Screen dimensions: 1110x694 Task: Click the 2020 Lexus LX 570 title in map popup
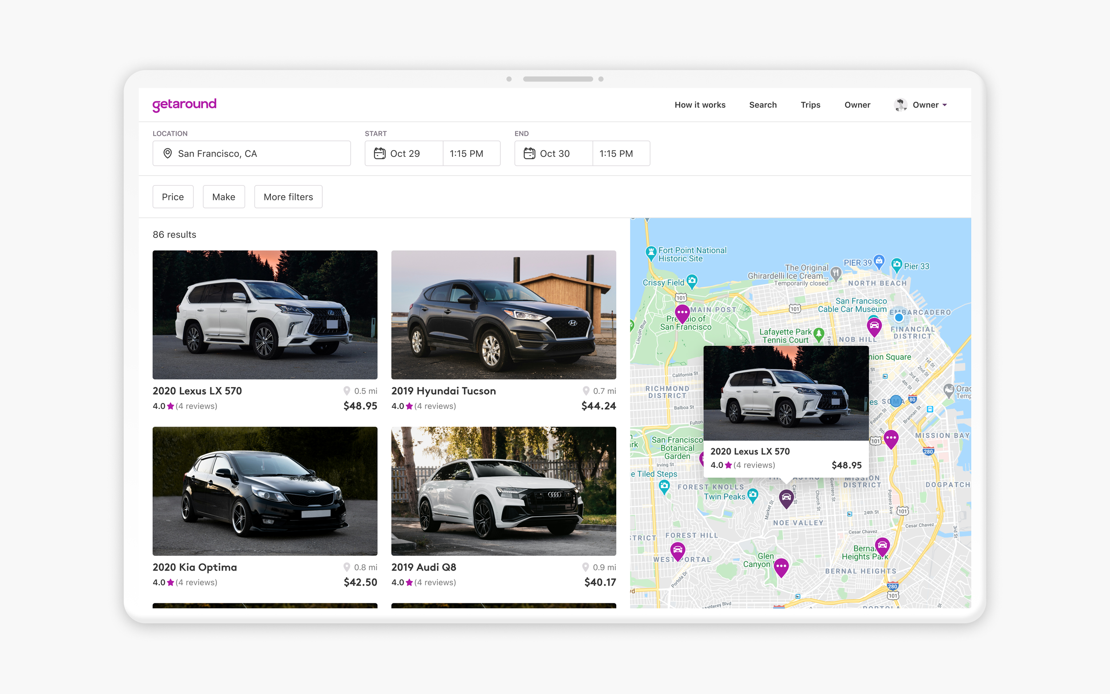[x=750, y=451]
